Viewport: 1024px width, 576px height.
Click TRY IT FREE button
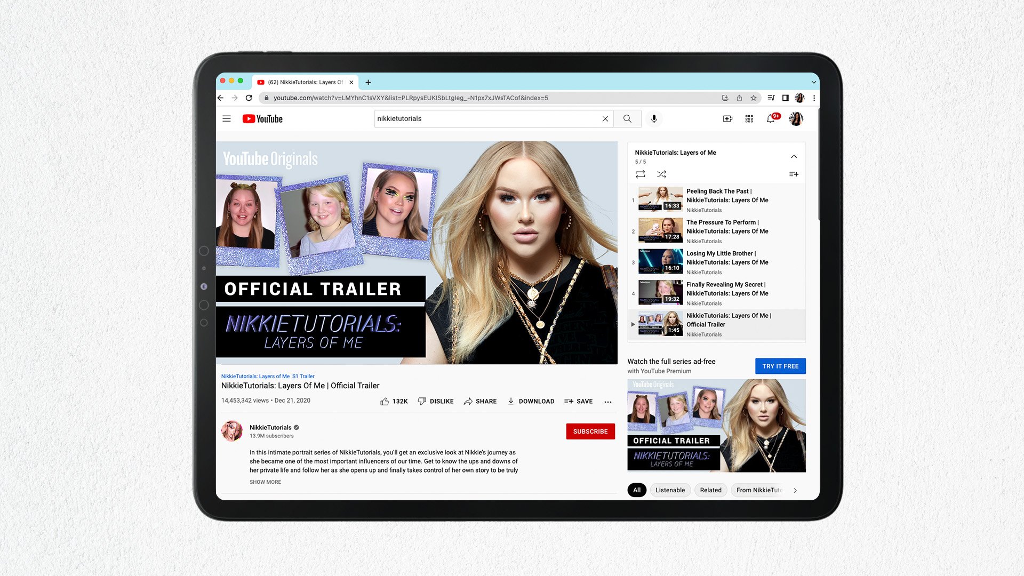tap(780, 366)
